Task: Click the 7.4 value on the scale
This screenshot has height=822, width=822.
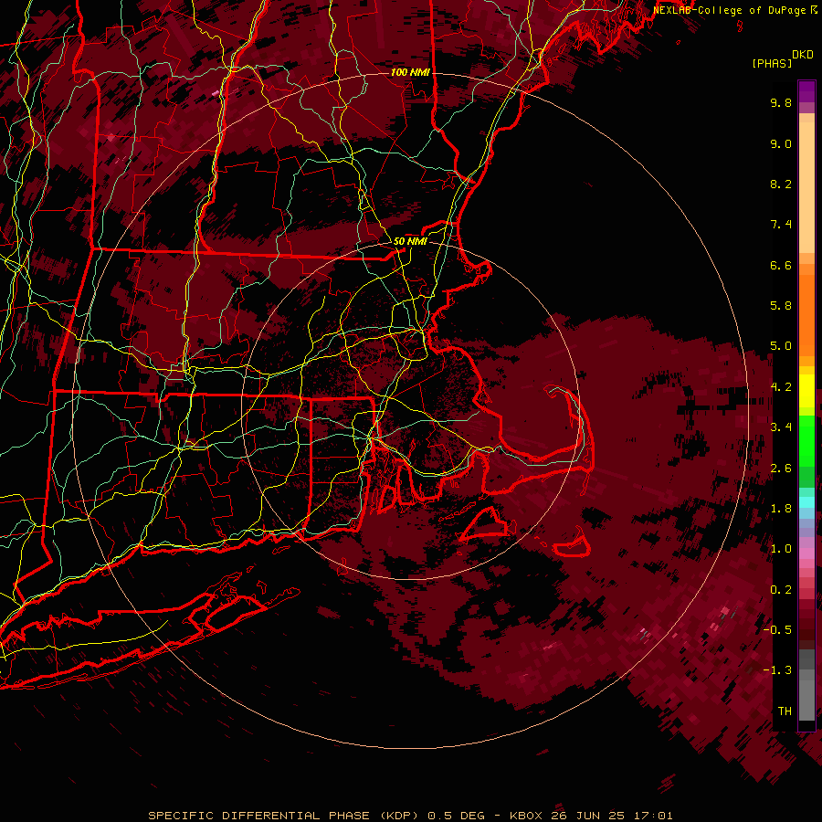Action: coord(781,225)
